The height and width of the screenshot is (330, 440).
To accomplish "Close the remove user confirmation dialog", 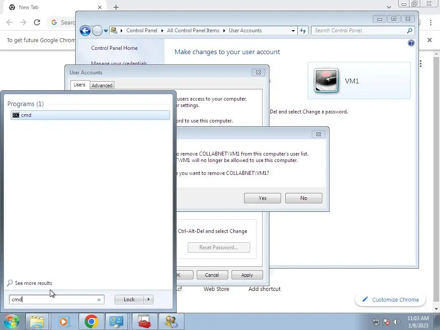I will click(318, 134).
